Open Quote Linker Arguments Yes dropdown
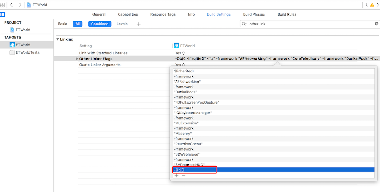 click(x=180, y=65)
